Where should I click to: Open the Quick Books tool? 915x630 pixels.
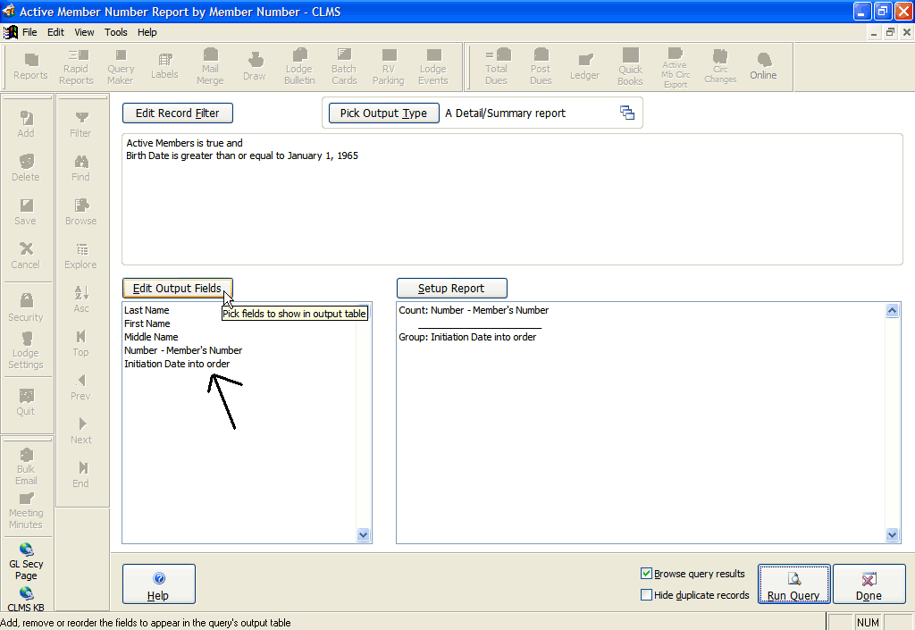(630, 67)
